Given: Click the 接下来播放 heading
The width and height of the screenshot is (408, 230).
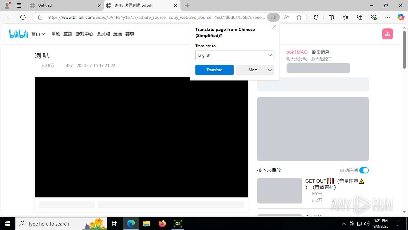Looking at the screenshot, I should pos(269,170).
